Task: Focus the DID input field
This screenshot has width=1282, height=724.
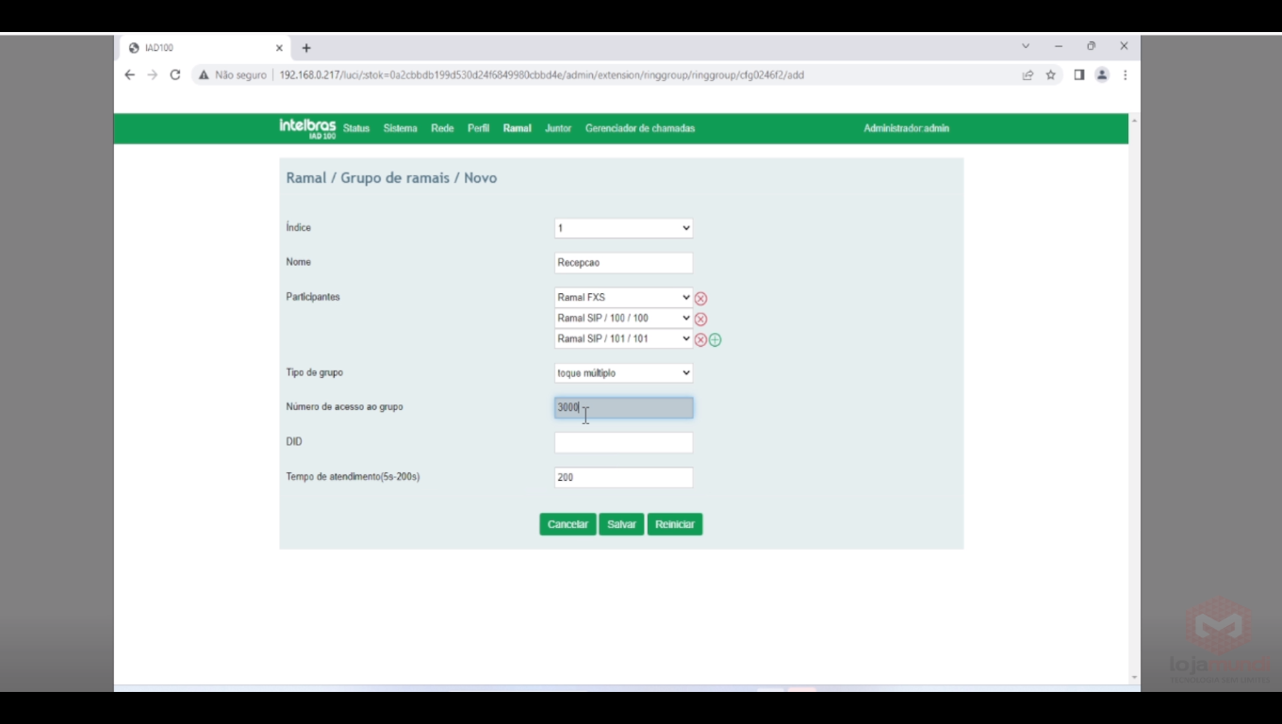Action: pos(624,442)
